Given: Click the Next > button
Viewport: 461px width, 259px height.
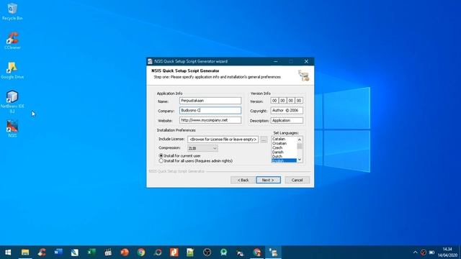Looking at the screenshot, I should click(x=268, y=180).
